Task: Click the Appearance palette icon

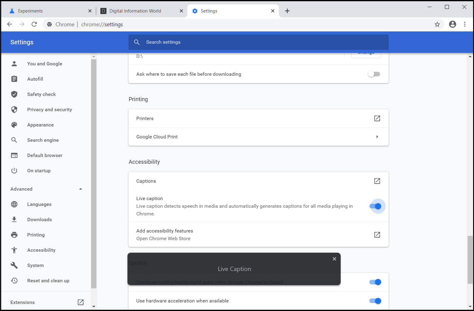Action: [14, 125]
